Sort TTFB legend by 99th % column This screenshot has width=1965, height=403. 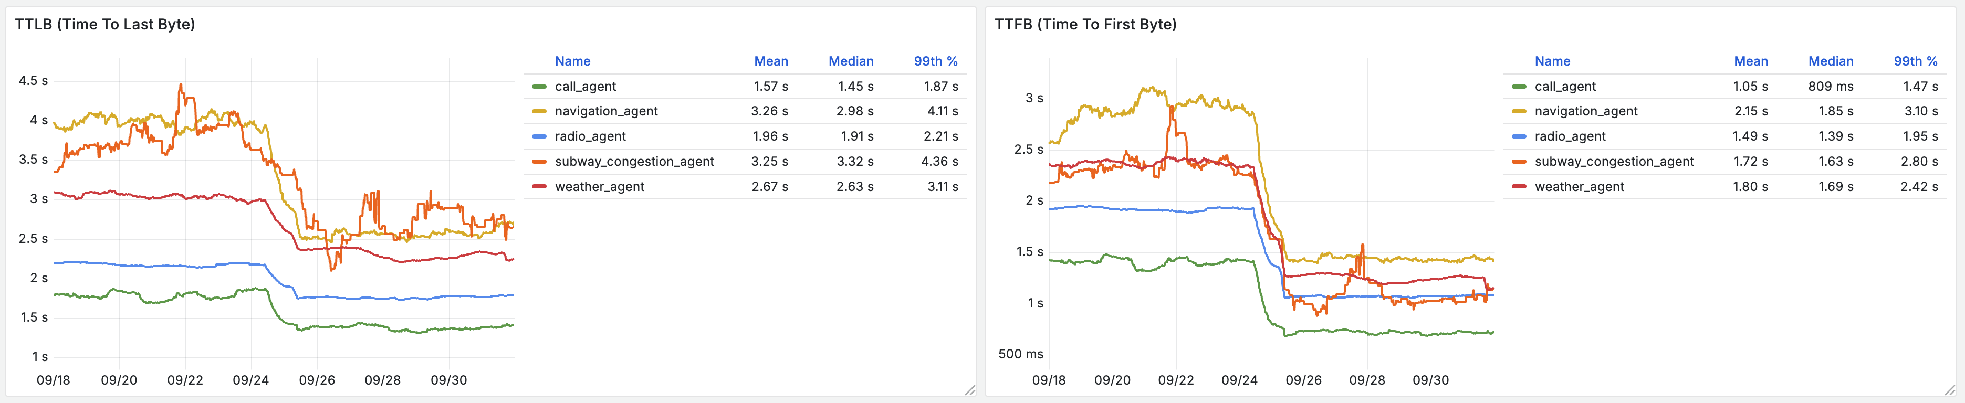point(1916,61)
